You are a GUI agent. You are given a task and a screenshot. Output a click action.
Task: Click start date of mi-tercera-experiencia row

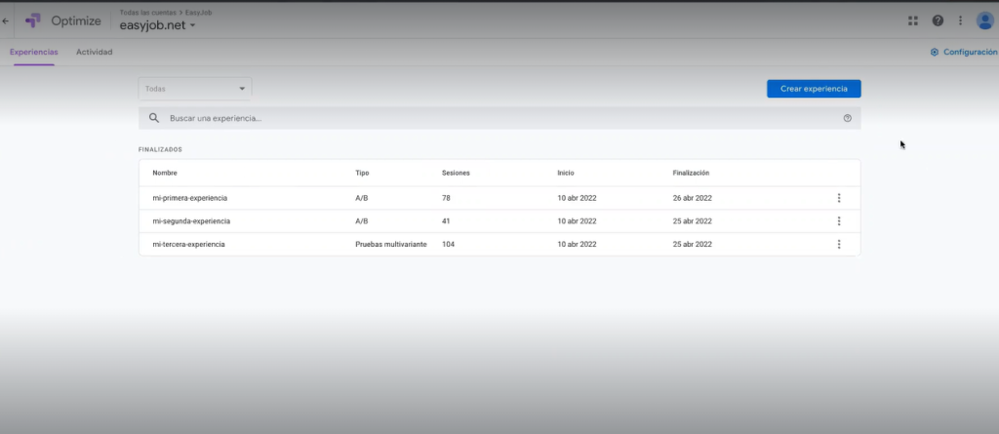(x=577, y=244)
